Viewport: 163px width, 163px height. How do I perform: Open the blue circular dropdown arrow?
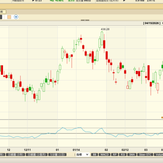pyautogui.click(x=16, y=17)
